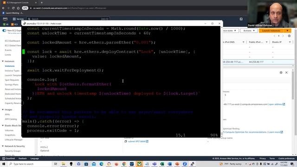Open CloudShell in the console footer
This screenshot has width=297, height=167.
tap(9, 159)
